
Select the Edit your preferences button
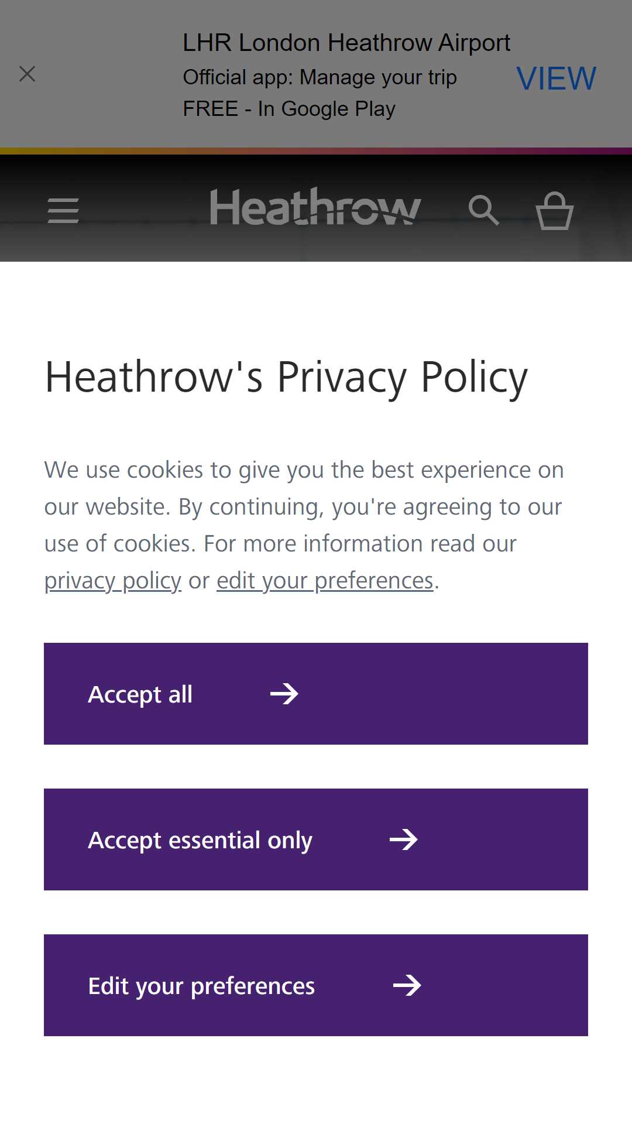[316, 985]
